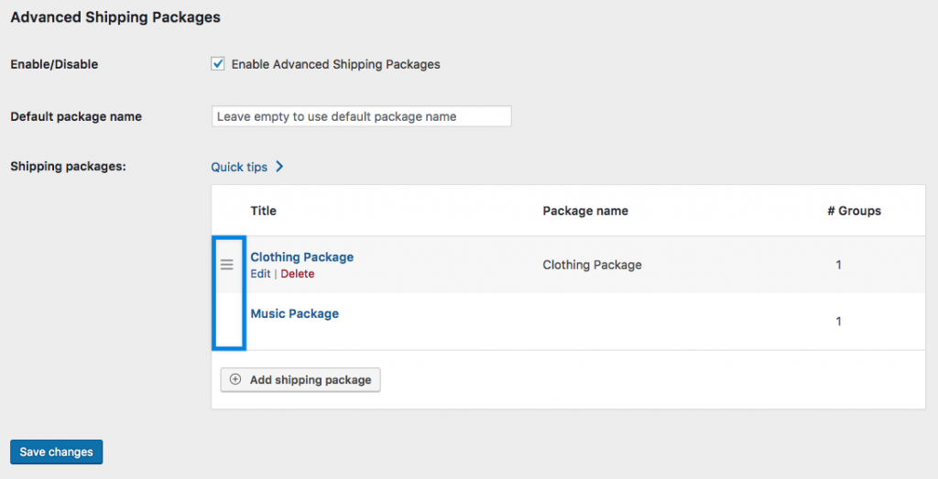Expand the Quick tips chevron arrow
The image size is (938, 479).
pyautogui.click(x=279, y=167)
